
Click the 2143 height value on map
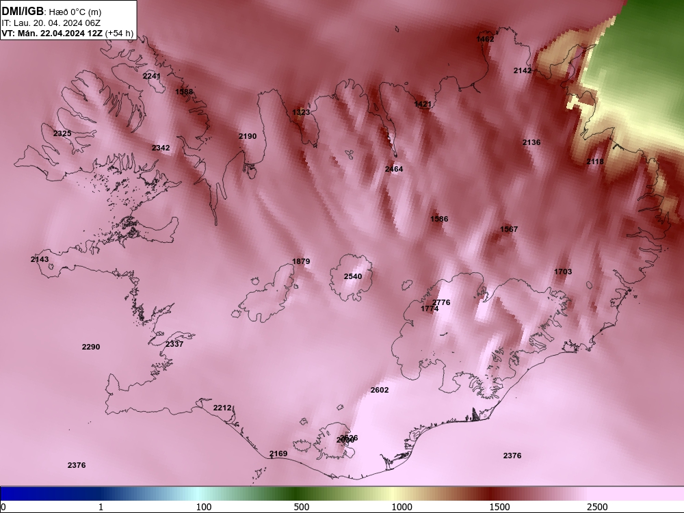(x=40, y=259)
